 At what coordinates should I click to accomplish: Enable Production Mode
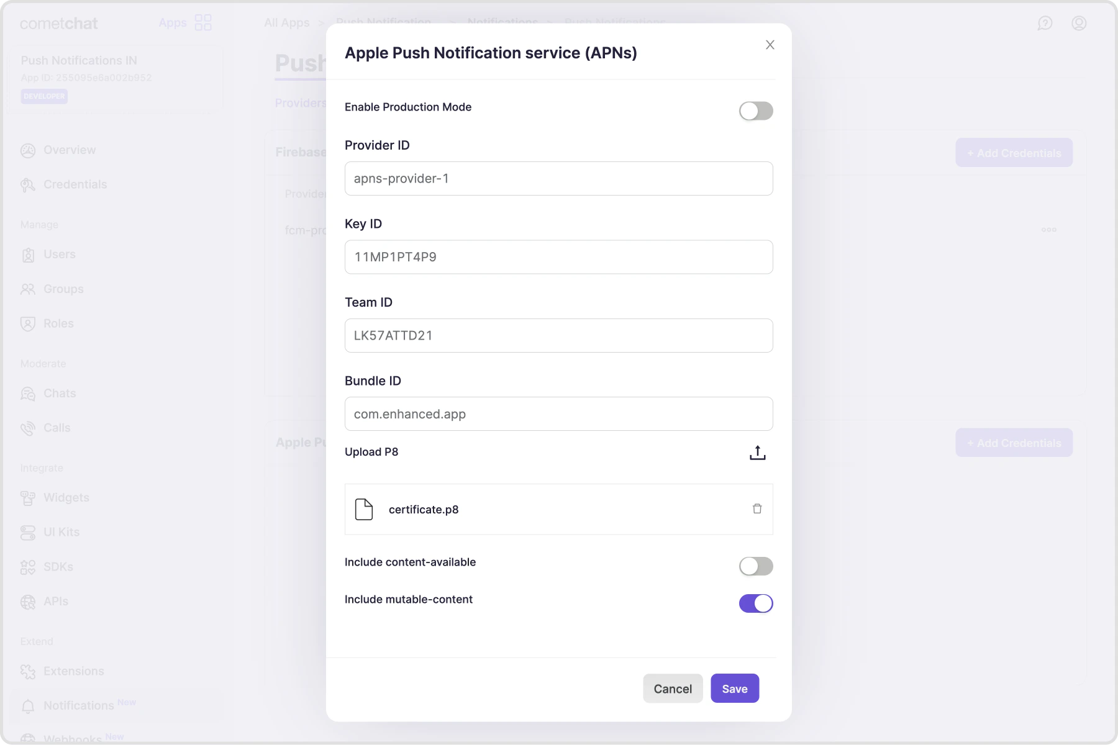[756, 111]
